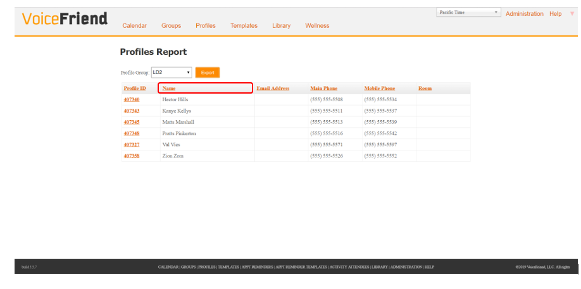Click mobile phone (555) 555-5552
This screenshot has width=581, height=289.
pyautogui.click(x=380, y=156)
